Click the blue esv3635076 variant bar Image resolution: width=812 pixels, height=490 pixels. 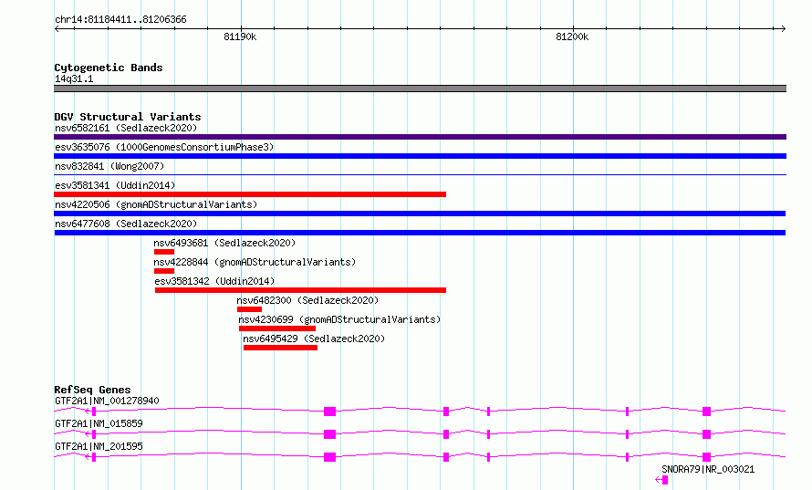pyautogui.click(x=420, y=156)
